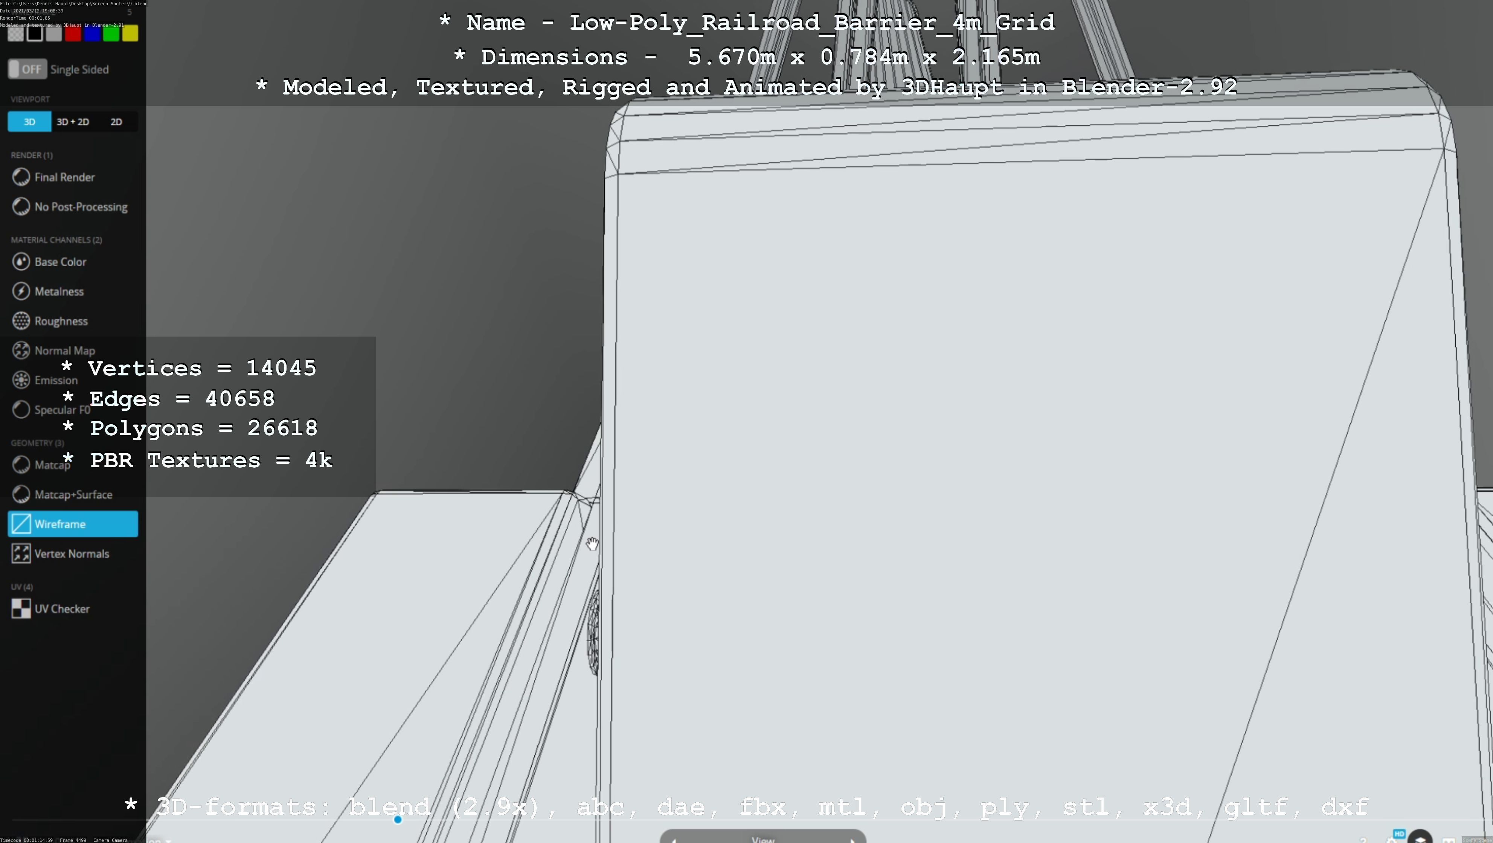Enable Matcap+Surface geometry view
Screen dimensions: 1493x843
click(72, 495)
